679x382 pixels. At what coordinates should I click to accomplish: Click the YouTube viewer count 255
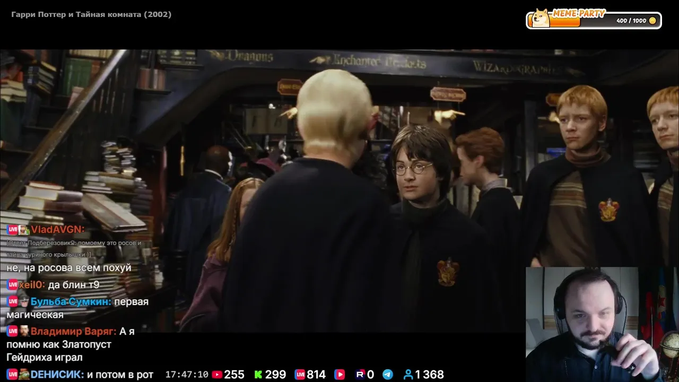click(x=234, y=375)
